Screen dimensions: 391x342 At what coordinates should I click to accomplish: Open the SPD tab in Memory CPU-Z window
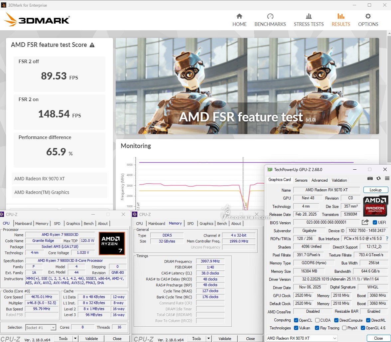[x=190, y=224]
